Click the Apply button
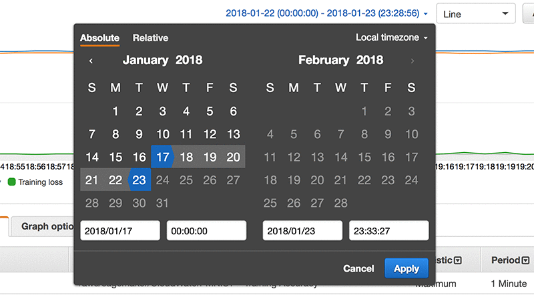534x297 pixels. (x=407, y=268)
